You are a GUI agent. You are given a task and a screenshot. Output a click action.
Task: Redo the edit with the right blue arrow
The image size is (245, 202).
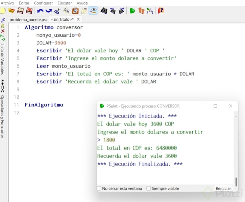click(49, 11)
